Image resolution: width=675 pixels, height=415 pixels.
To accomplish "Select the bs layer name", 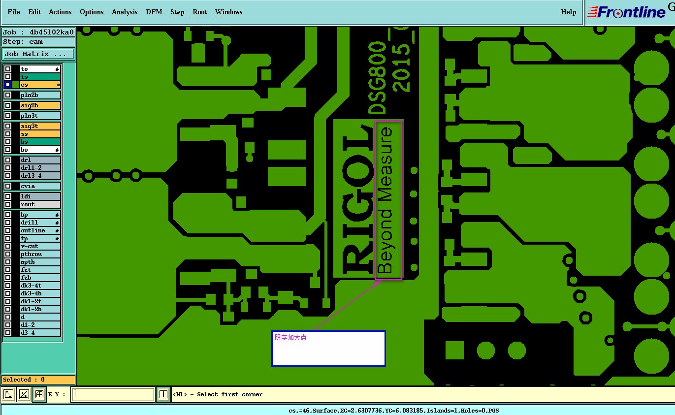I will pos(40,142).
